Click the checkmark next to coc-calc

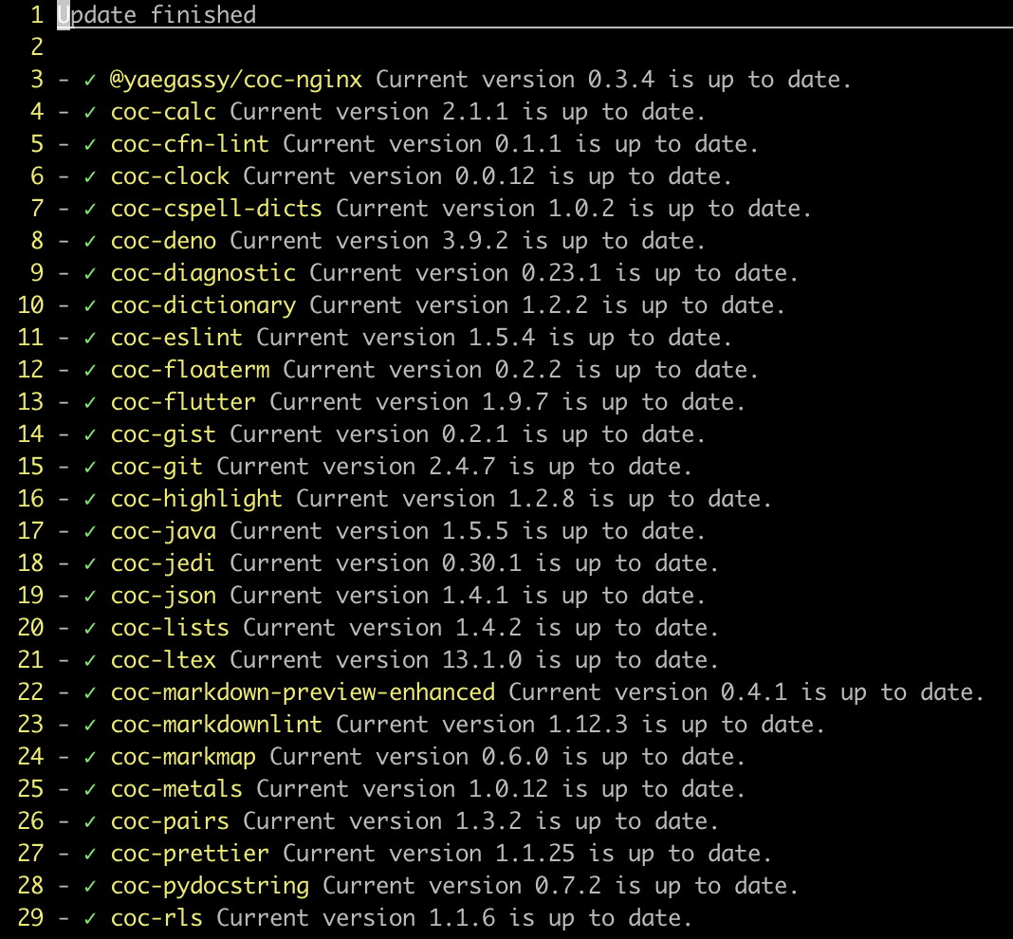(90, 113)
